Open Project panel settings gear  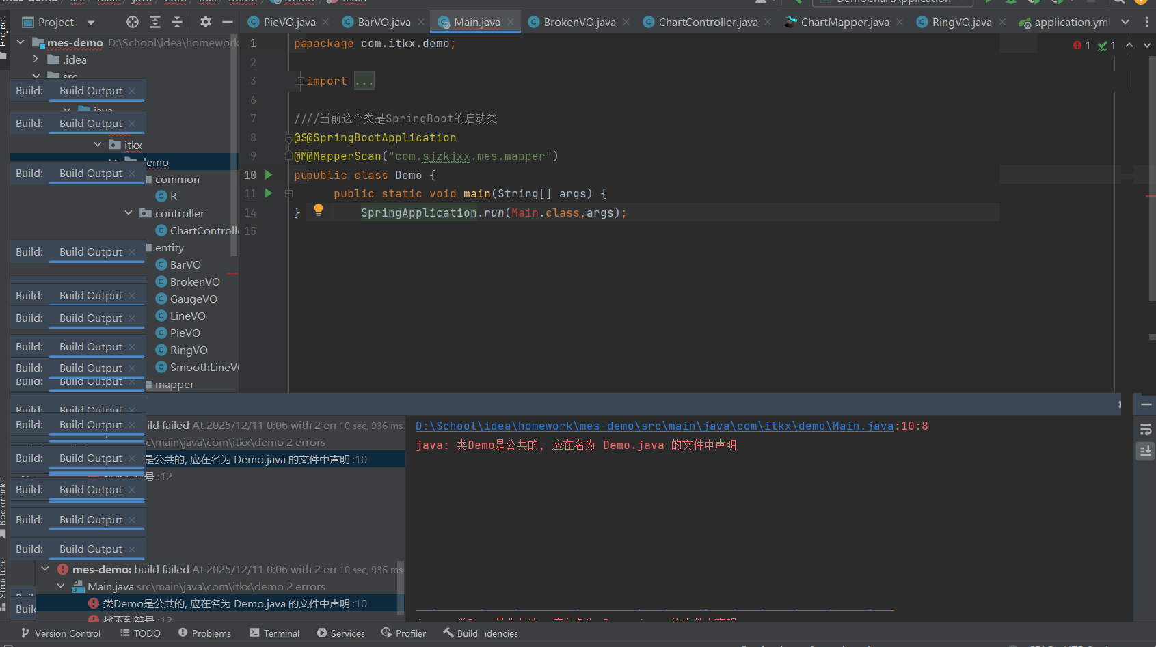(206, 22)
